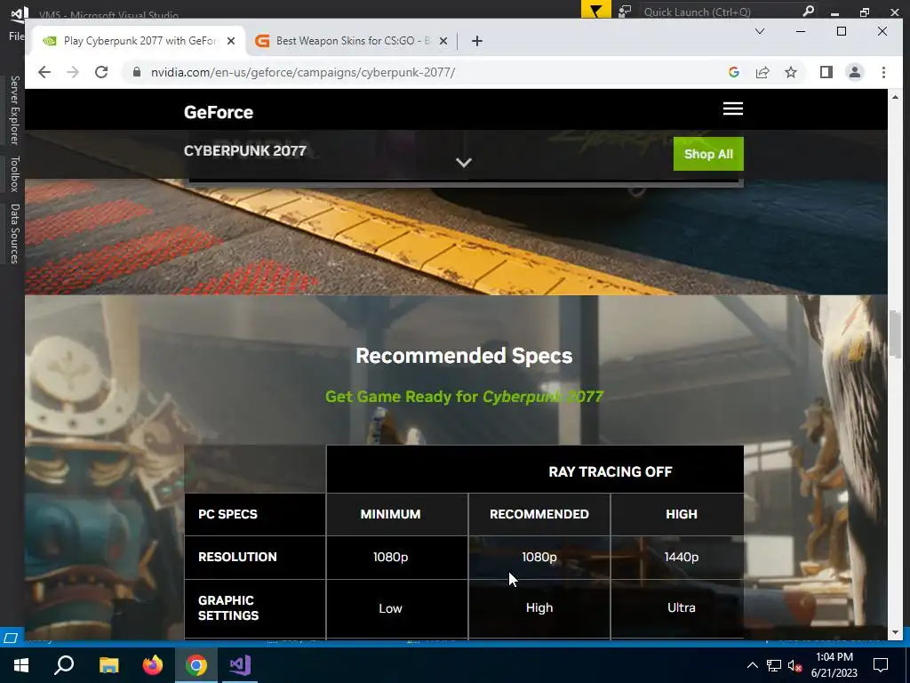Click the Shop All button
The height and width of the screenshot is (683, 910).
point(708,154)
